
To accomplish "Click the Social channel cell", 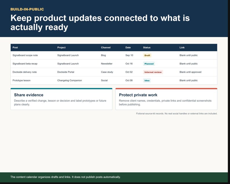I will coord(104,80).
